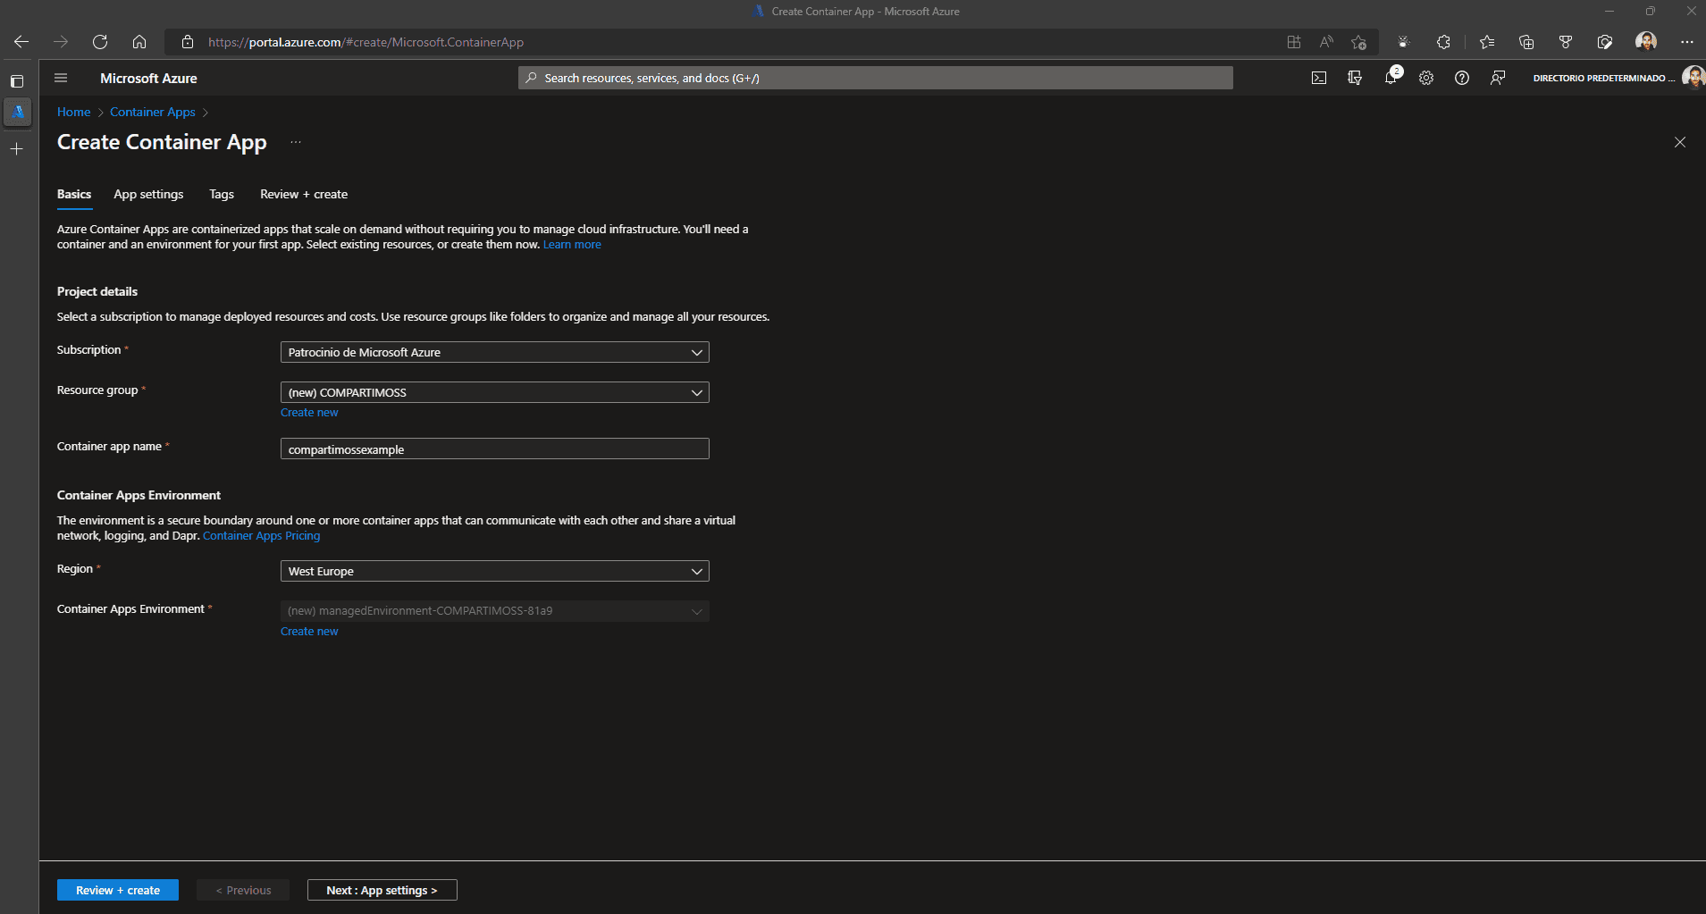This screenshot has height=914, width=1706.
Task: Open the browser extensions puzzle icon
Action: click(1443, 42)
